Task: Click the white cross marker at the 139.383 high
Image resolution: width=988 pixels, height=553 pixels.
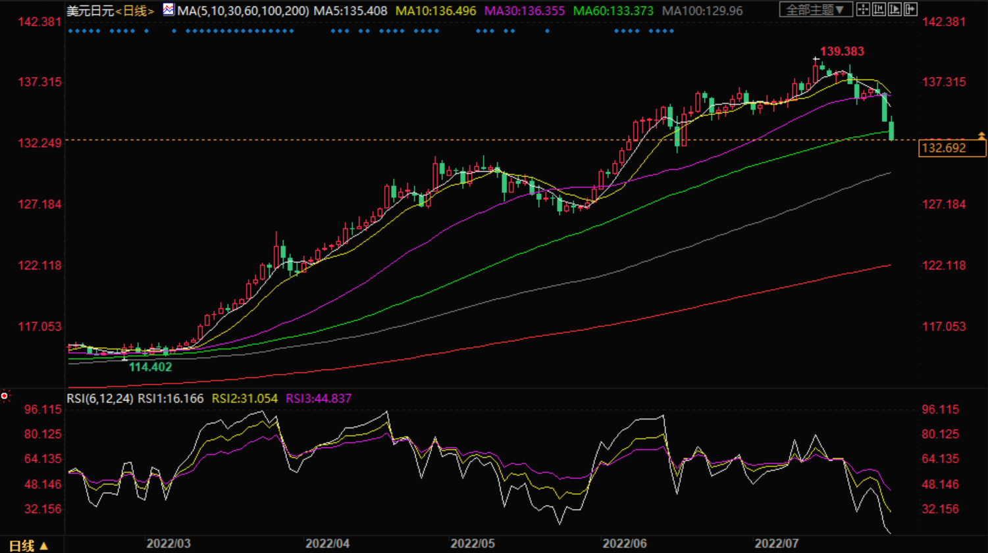Action: 816,60
